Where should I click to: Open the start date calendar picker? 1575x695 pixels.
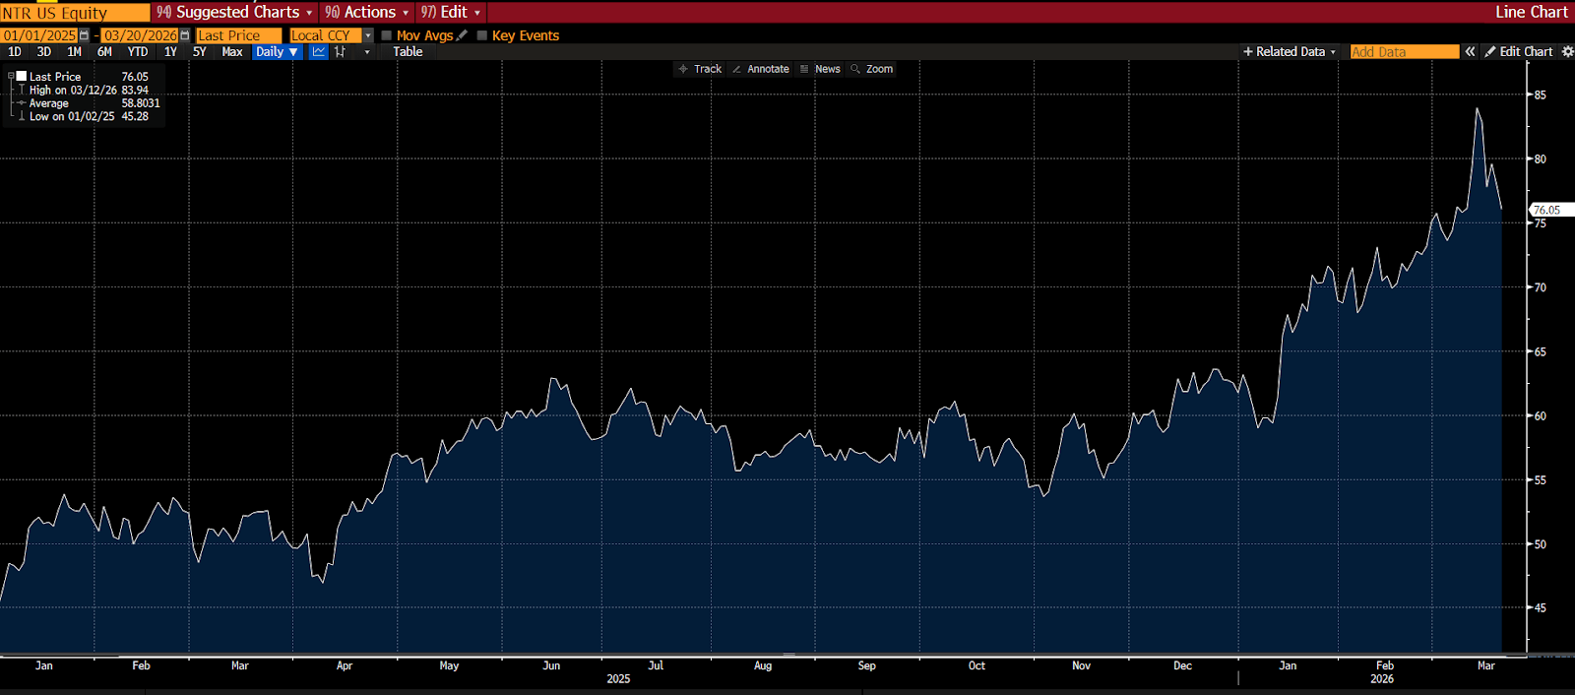85,35
